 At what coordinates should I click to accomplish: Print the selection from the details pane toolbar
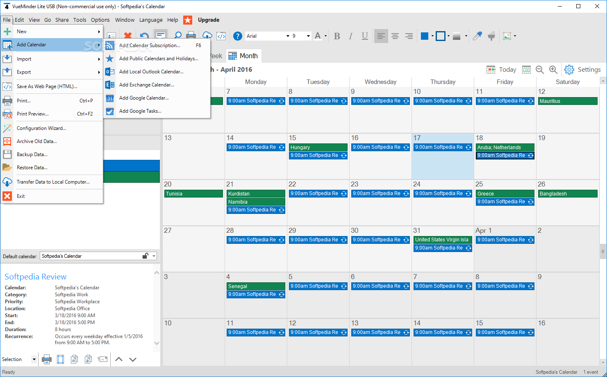47,359
